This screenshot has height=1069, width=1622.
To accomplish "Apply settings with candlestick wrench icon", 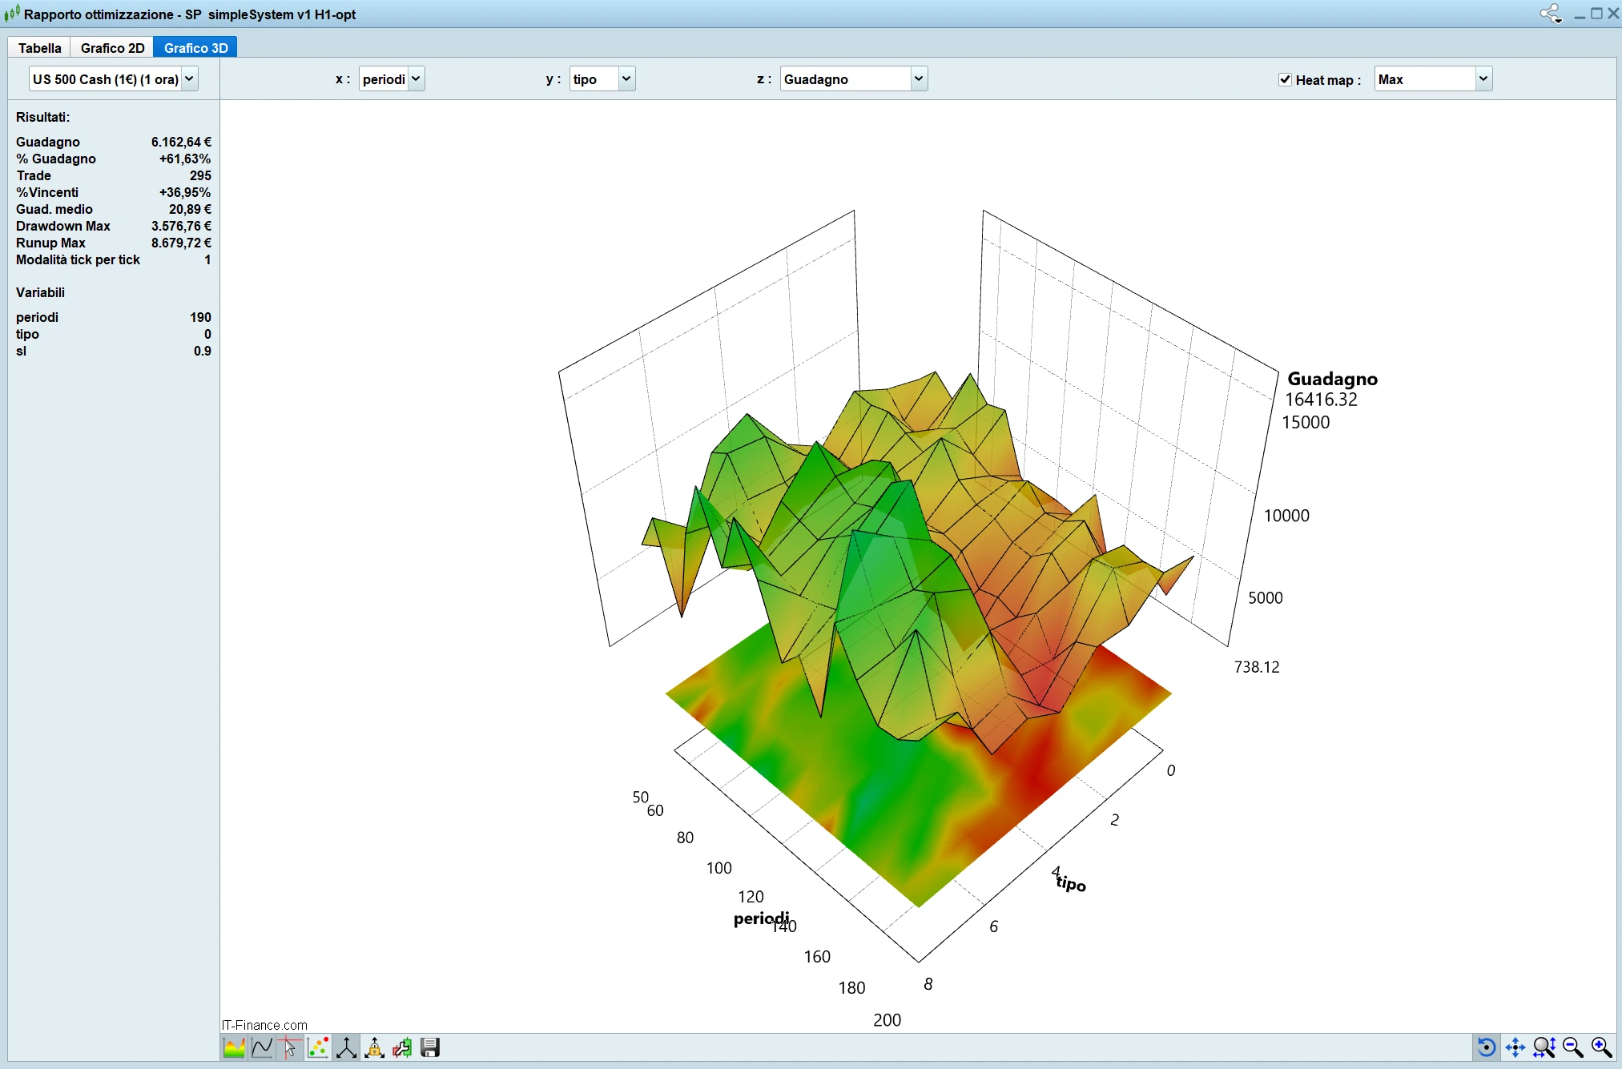I will pyautogui.click(x=402, y=1047).
